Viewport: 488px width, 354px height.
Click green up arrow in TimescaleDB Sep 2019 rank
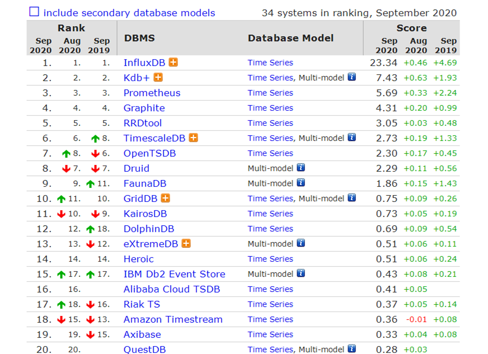coord(95,139)
